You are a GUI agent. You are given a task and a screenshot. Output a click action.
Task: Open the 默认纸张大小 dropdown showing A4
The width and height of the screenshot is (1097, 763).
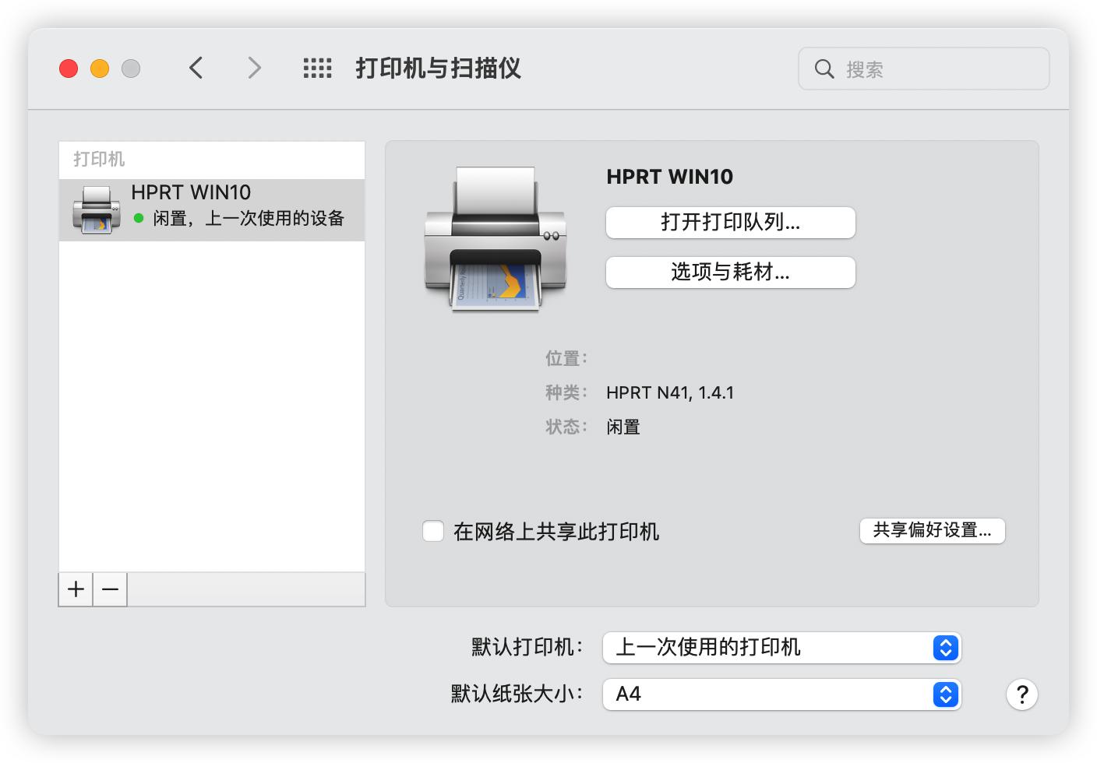[781, 694]
